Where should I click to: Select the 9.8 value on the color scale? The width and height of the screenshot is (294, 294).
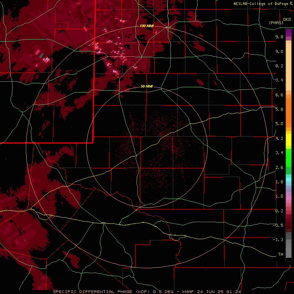coord(279,37)
